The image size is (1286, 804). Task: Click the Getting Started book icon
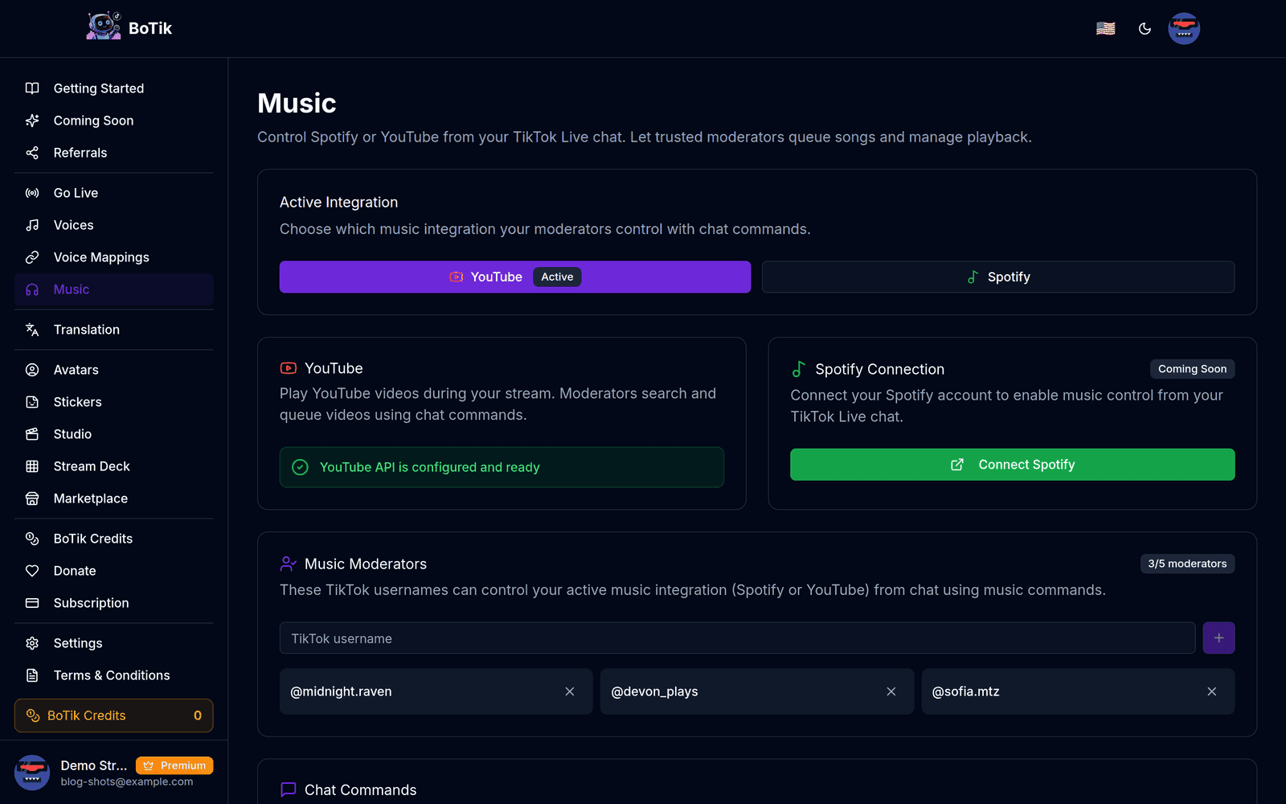click(32, 88)
